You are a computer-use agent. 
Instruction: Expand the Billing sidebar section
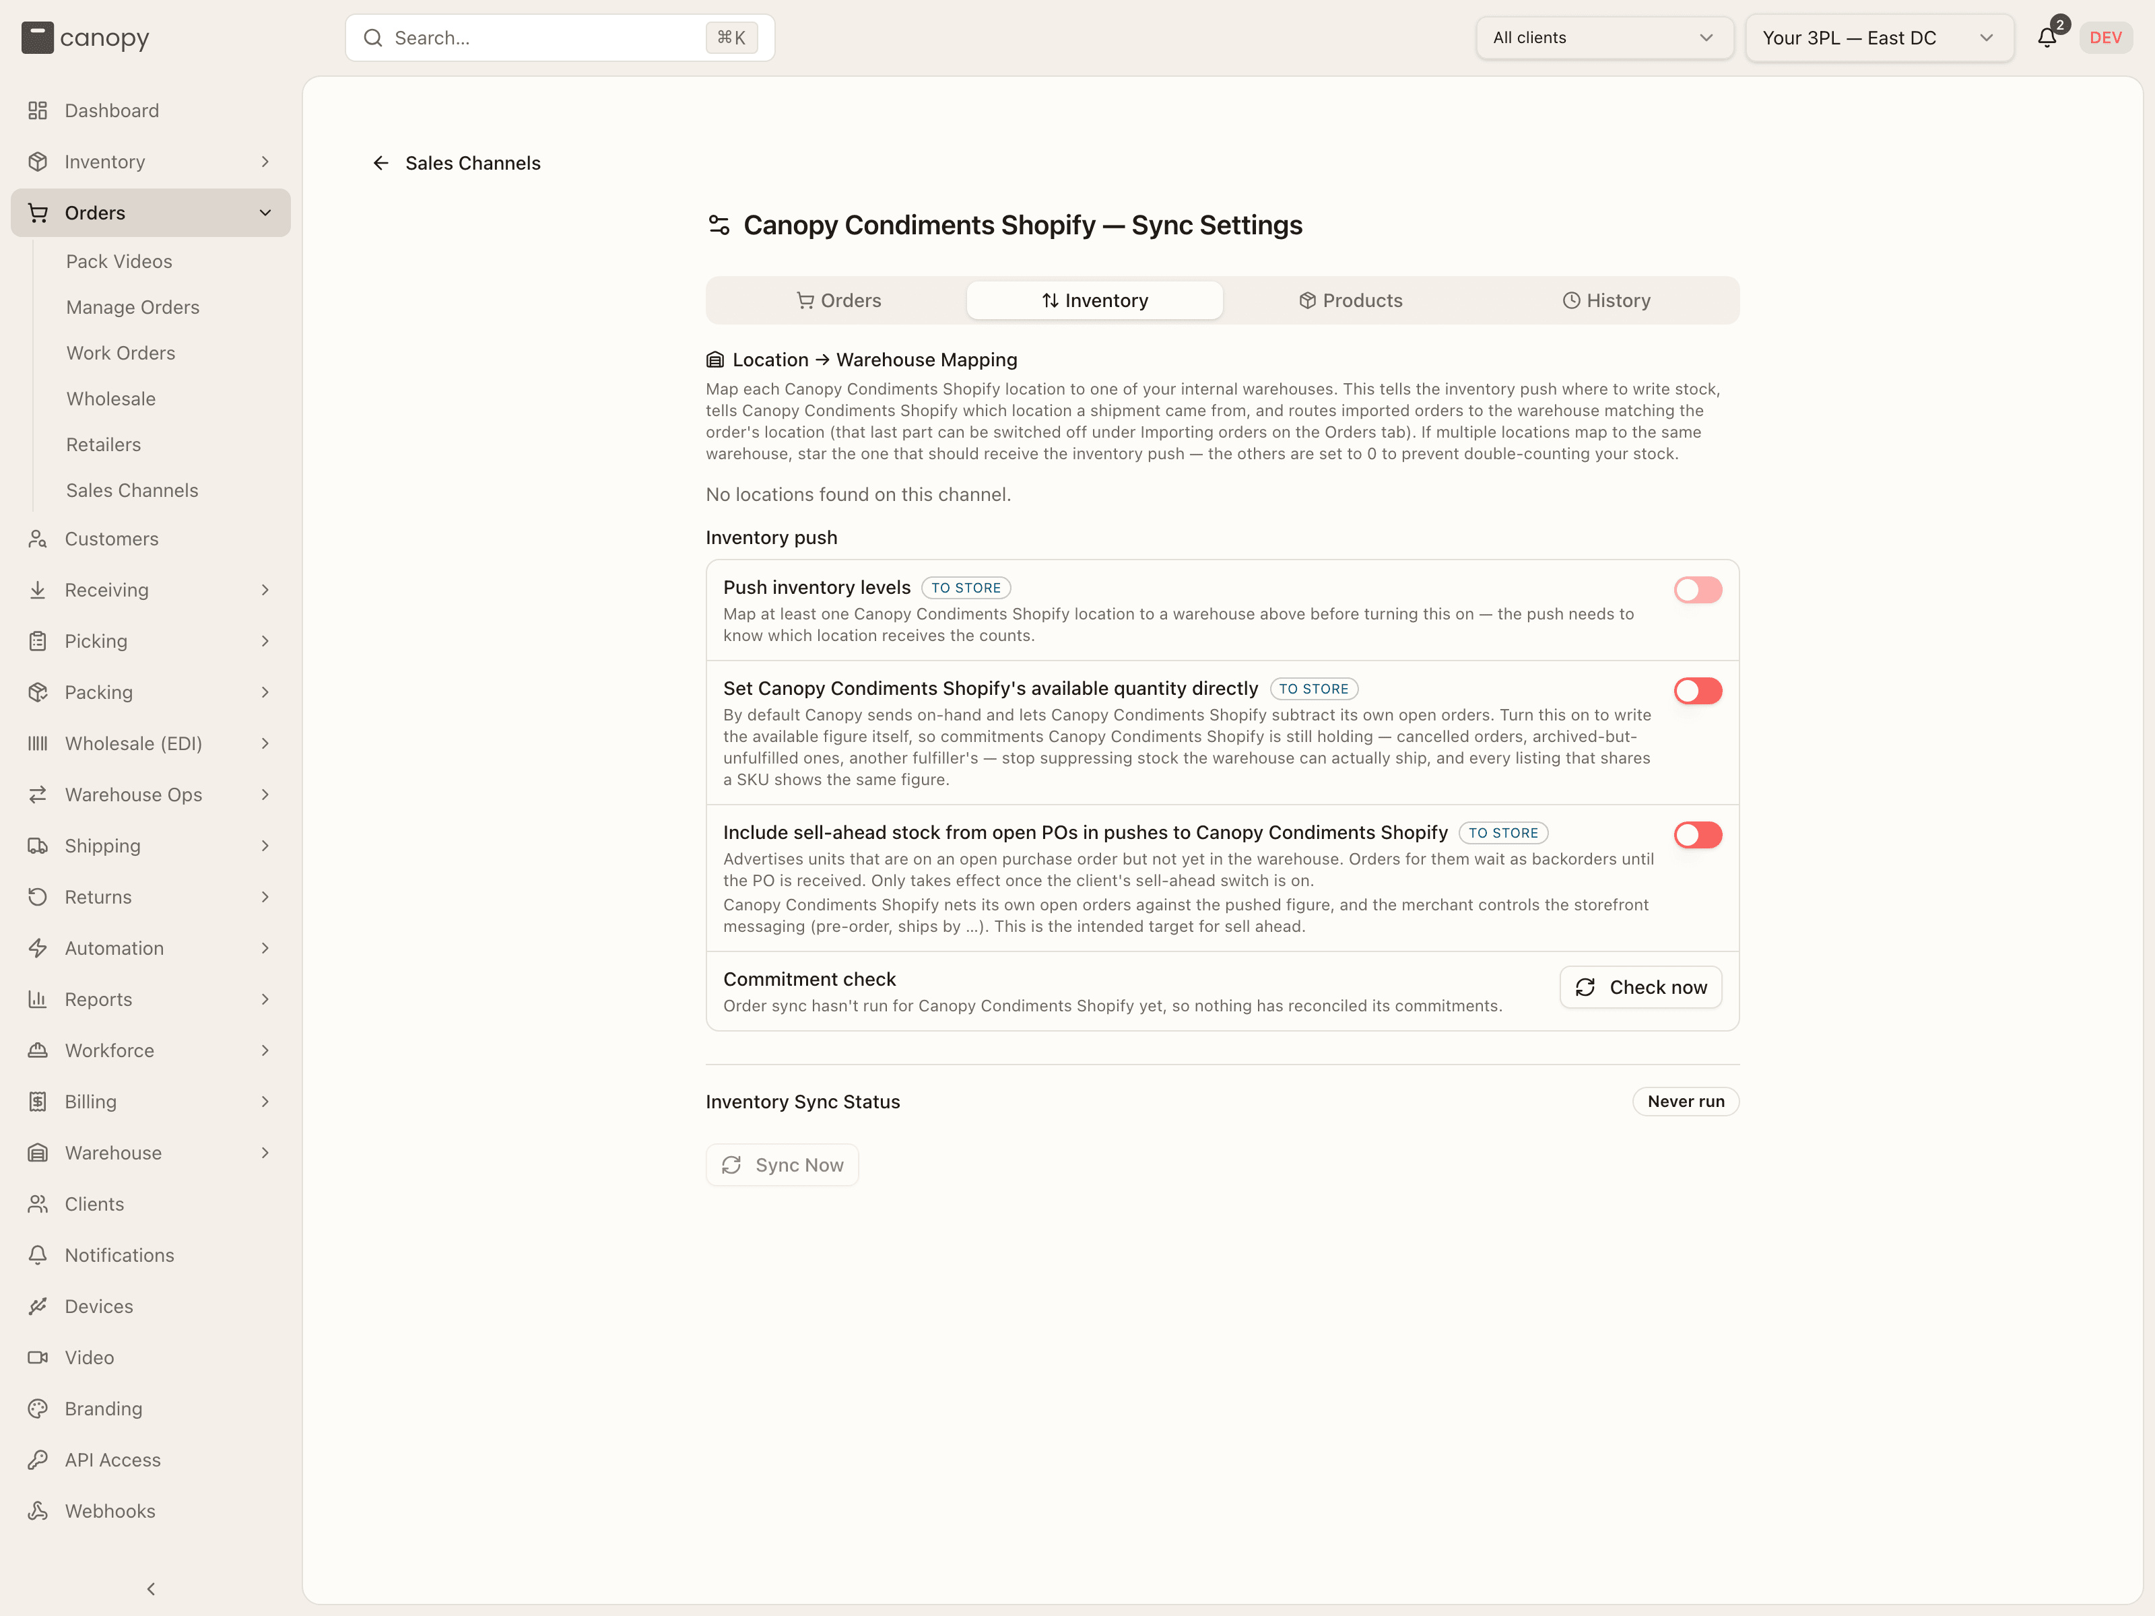151,1102
